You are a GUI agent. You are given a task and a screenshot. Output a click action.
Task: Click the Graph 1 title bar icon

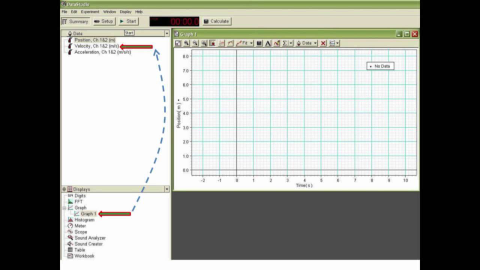point(176,34)
